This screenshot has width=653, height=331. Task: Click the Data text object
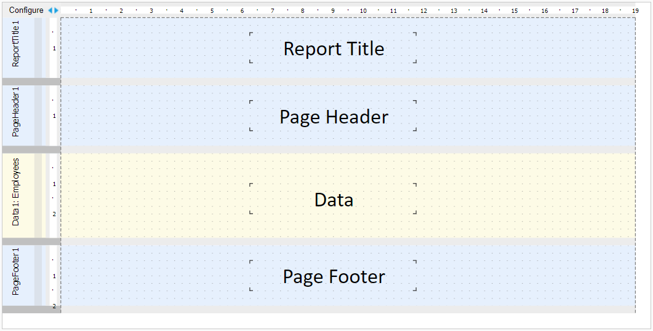pos(333,200)
